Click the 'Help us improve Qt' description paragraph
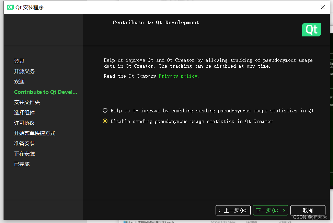333x223 pixels. [x=208, y=63]
